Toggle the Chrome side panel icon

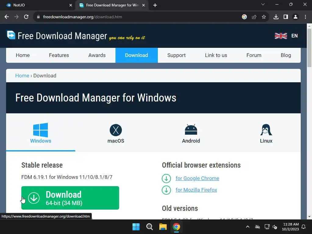286,17
